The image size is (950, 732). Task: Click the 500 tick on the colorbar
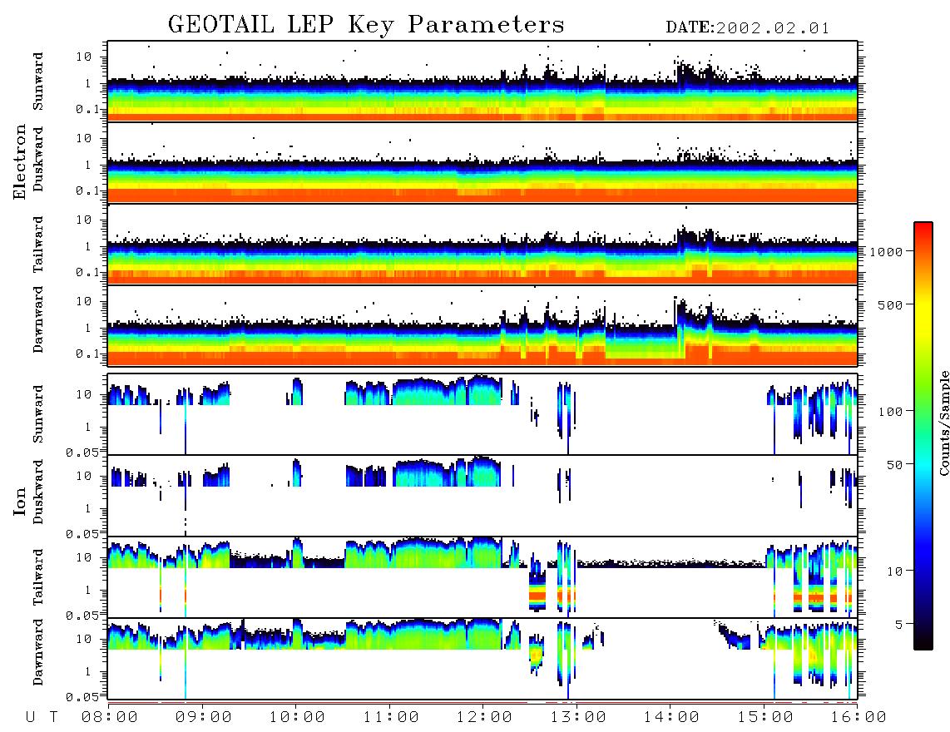click(891, 304)
